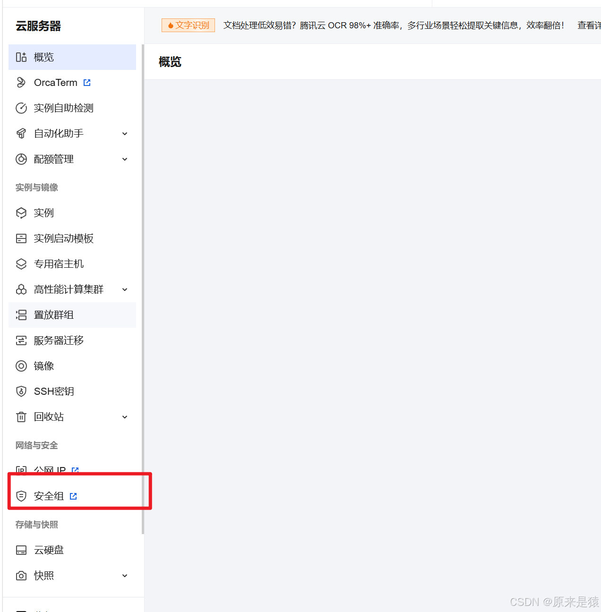Expand the 快照 submenu chevron

(125, 576)
